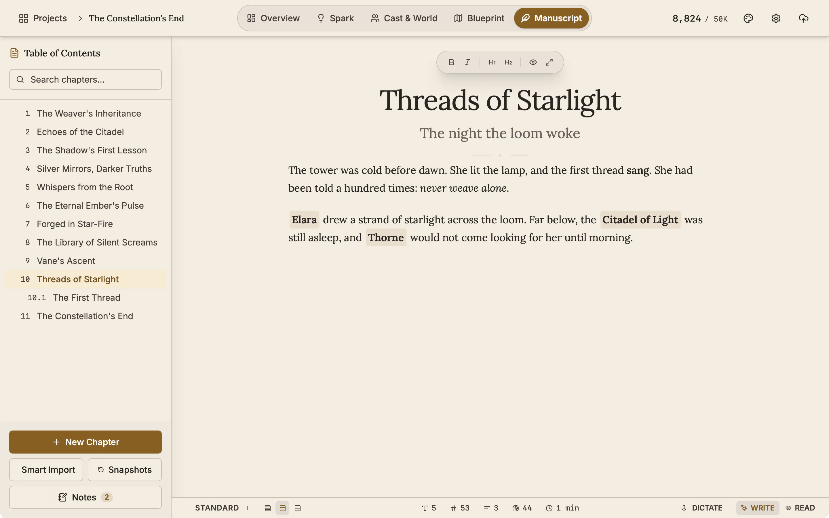Screen dimensions: 829x518
Task: Switch to WRITE mode
Action: (x=757, y=508)
